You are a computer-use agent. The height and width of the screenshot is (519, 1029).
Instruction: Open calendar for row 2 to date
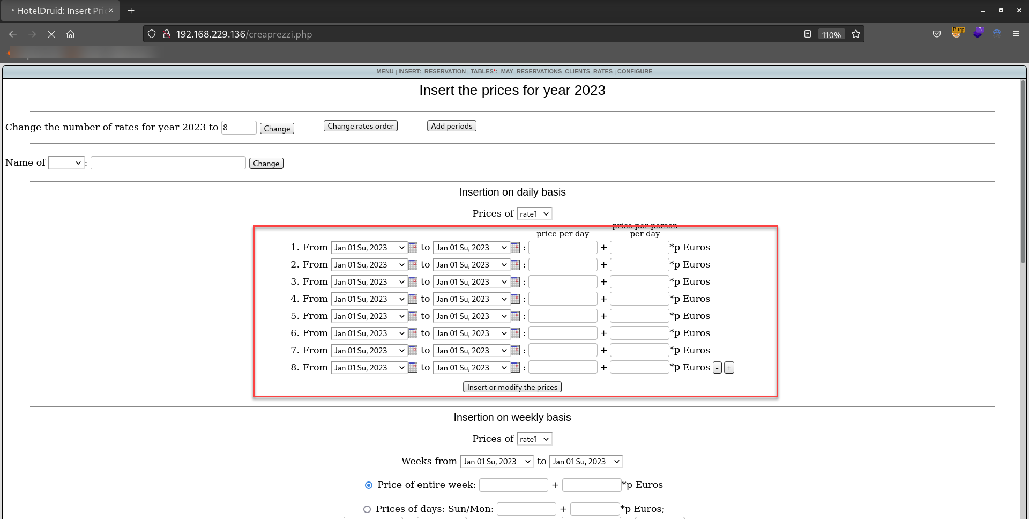point(515,265)
